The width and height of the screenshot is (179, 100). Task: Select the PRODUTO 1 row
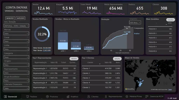click(x=160, y=29)
